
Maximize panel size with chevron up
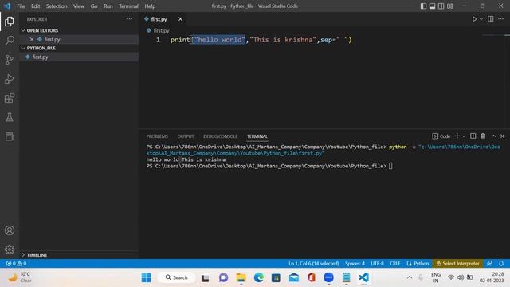(493, 136)
